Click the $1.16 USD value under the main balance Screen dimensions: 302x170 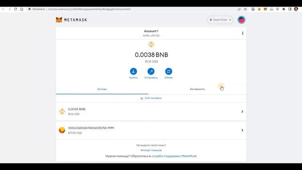(x=151, y=61)
